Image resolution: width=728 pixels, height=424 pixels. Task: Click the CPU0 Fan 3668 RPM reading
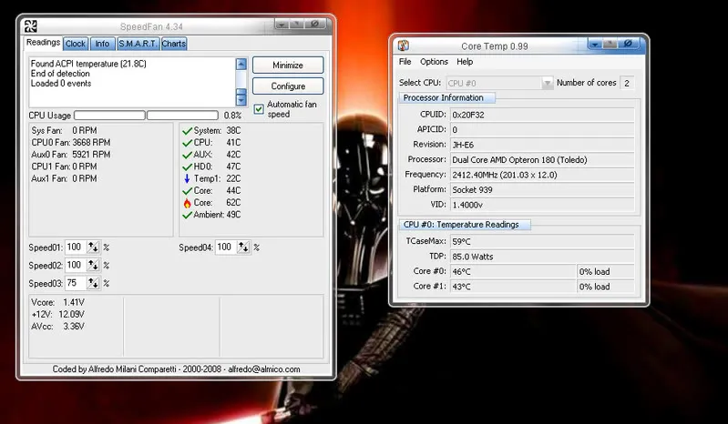pos(70,143)
